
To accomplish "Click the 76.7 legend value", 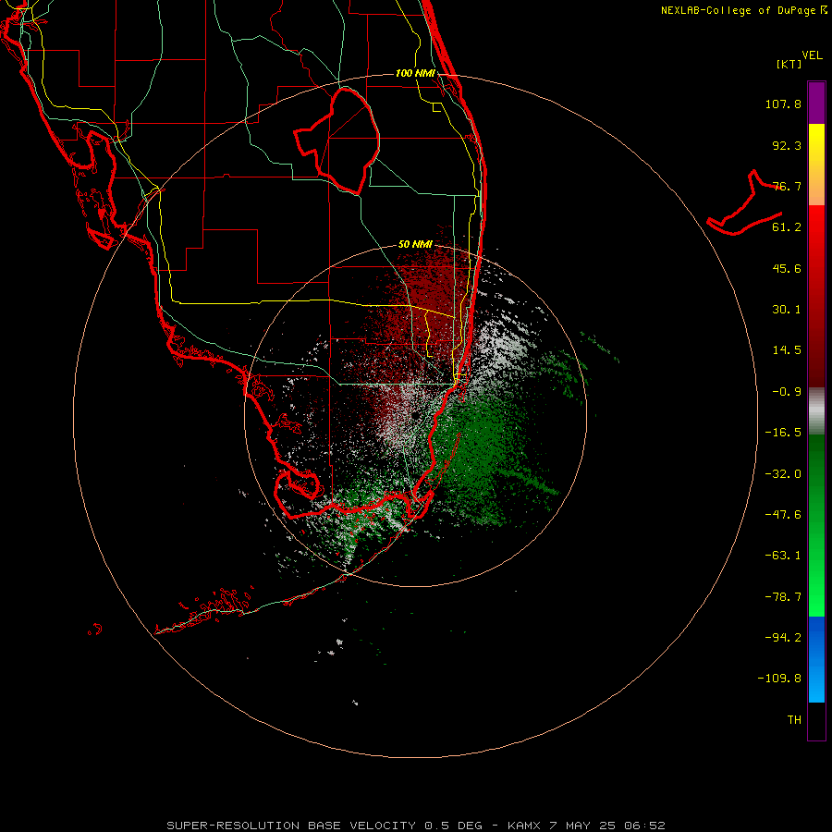I will coord(787,186).
